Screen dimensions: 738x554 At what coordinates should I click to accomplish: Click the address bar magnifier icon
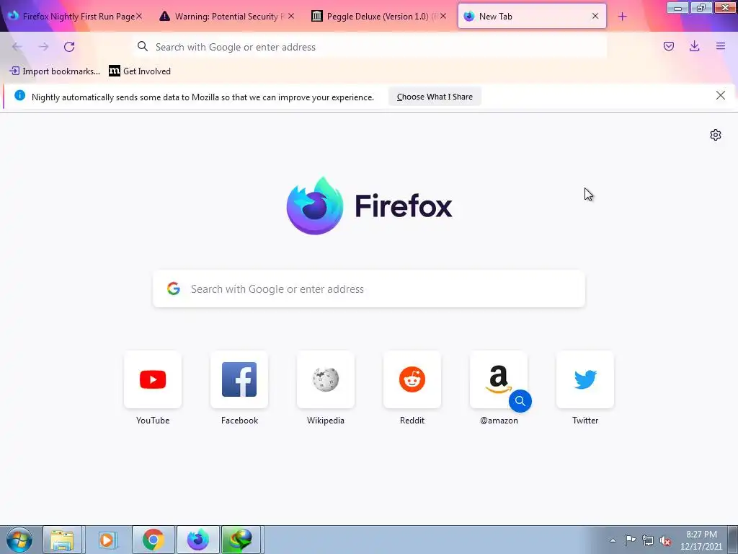142,46
